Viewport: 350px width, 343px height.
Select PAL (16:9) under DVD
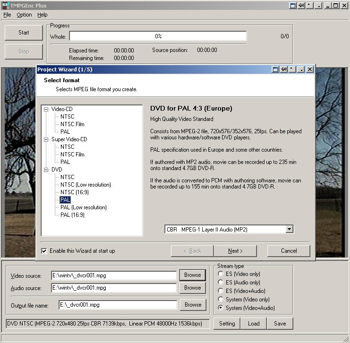click(72, 215)
